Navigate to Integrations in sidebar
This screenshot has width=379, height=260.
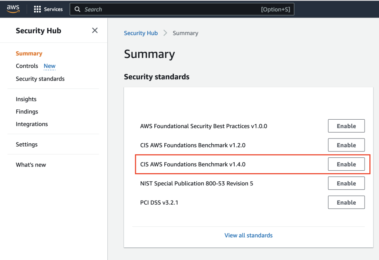32,124
